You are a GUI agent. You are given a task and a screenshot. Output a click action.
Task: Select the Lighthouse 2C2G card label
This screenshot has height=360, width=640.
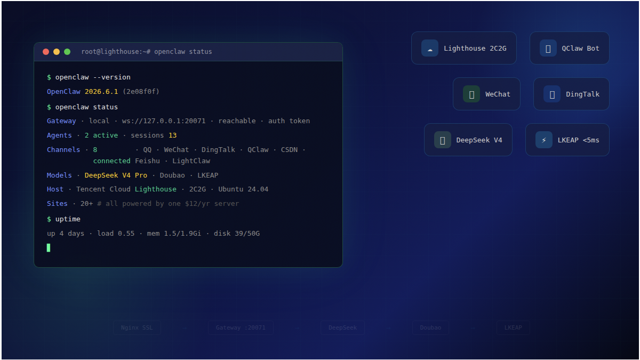(475, 48)
